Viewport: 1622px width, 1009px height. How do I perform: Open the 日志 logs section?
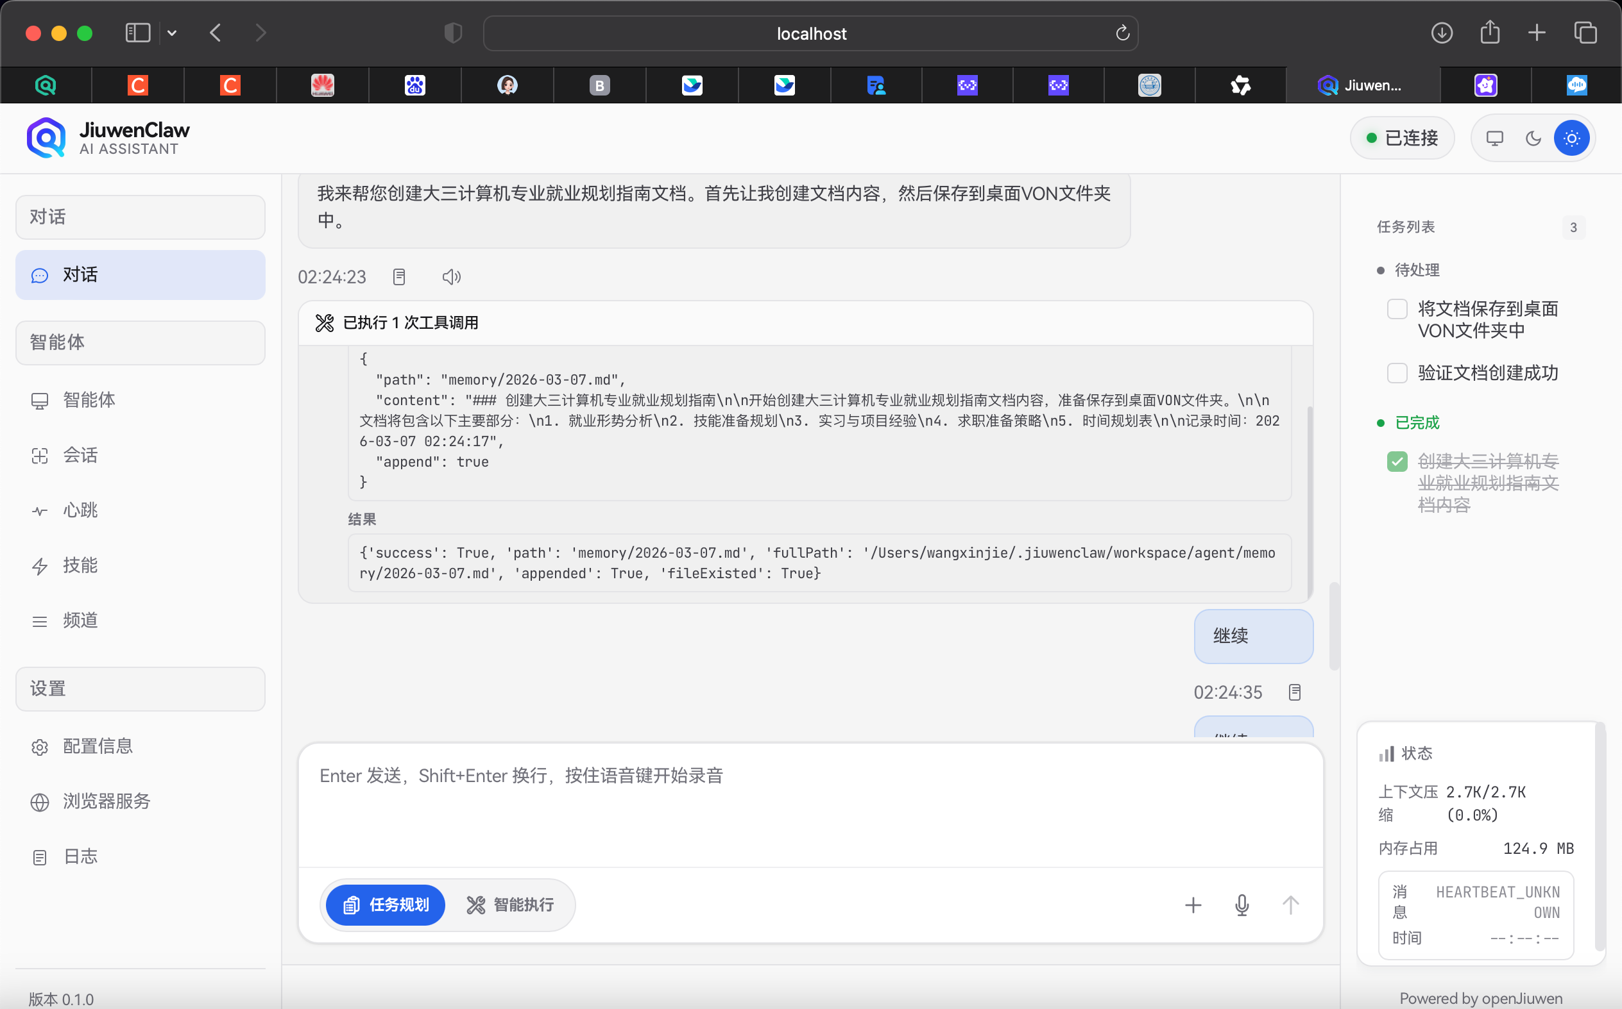80,856
